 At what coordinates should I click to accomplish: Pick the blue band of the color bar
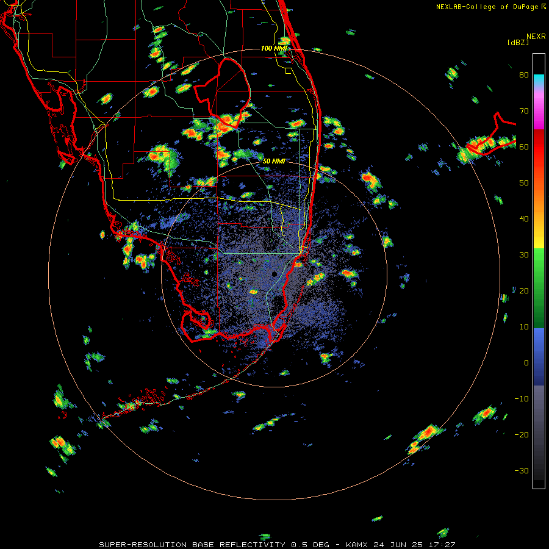[539, 357]
